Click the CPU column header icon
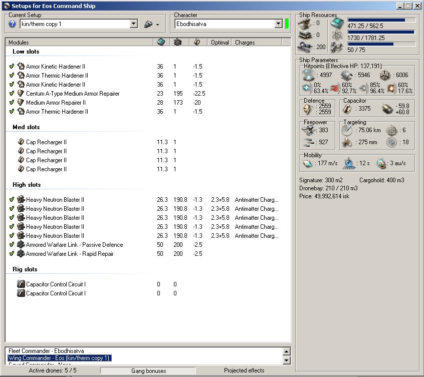Image resolution: width=424 pixels, height=377 pixels. (x=161, y=43)
